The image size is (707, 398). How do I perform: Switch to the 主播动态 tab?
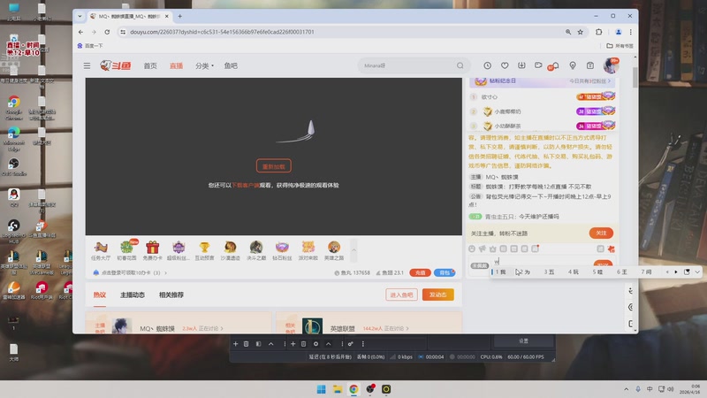(x=132, y=295)
